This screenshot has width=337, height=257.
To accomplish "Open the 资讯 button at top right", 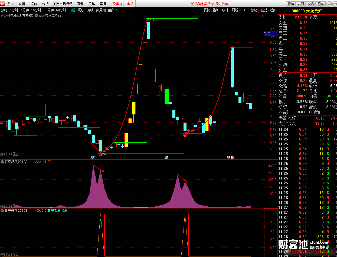I will coord(301,4).
